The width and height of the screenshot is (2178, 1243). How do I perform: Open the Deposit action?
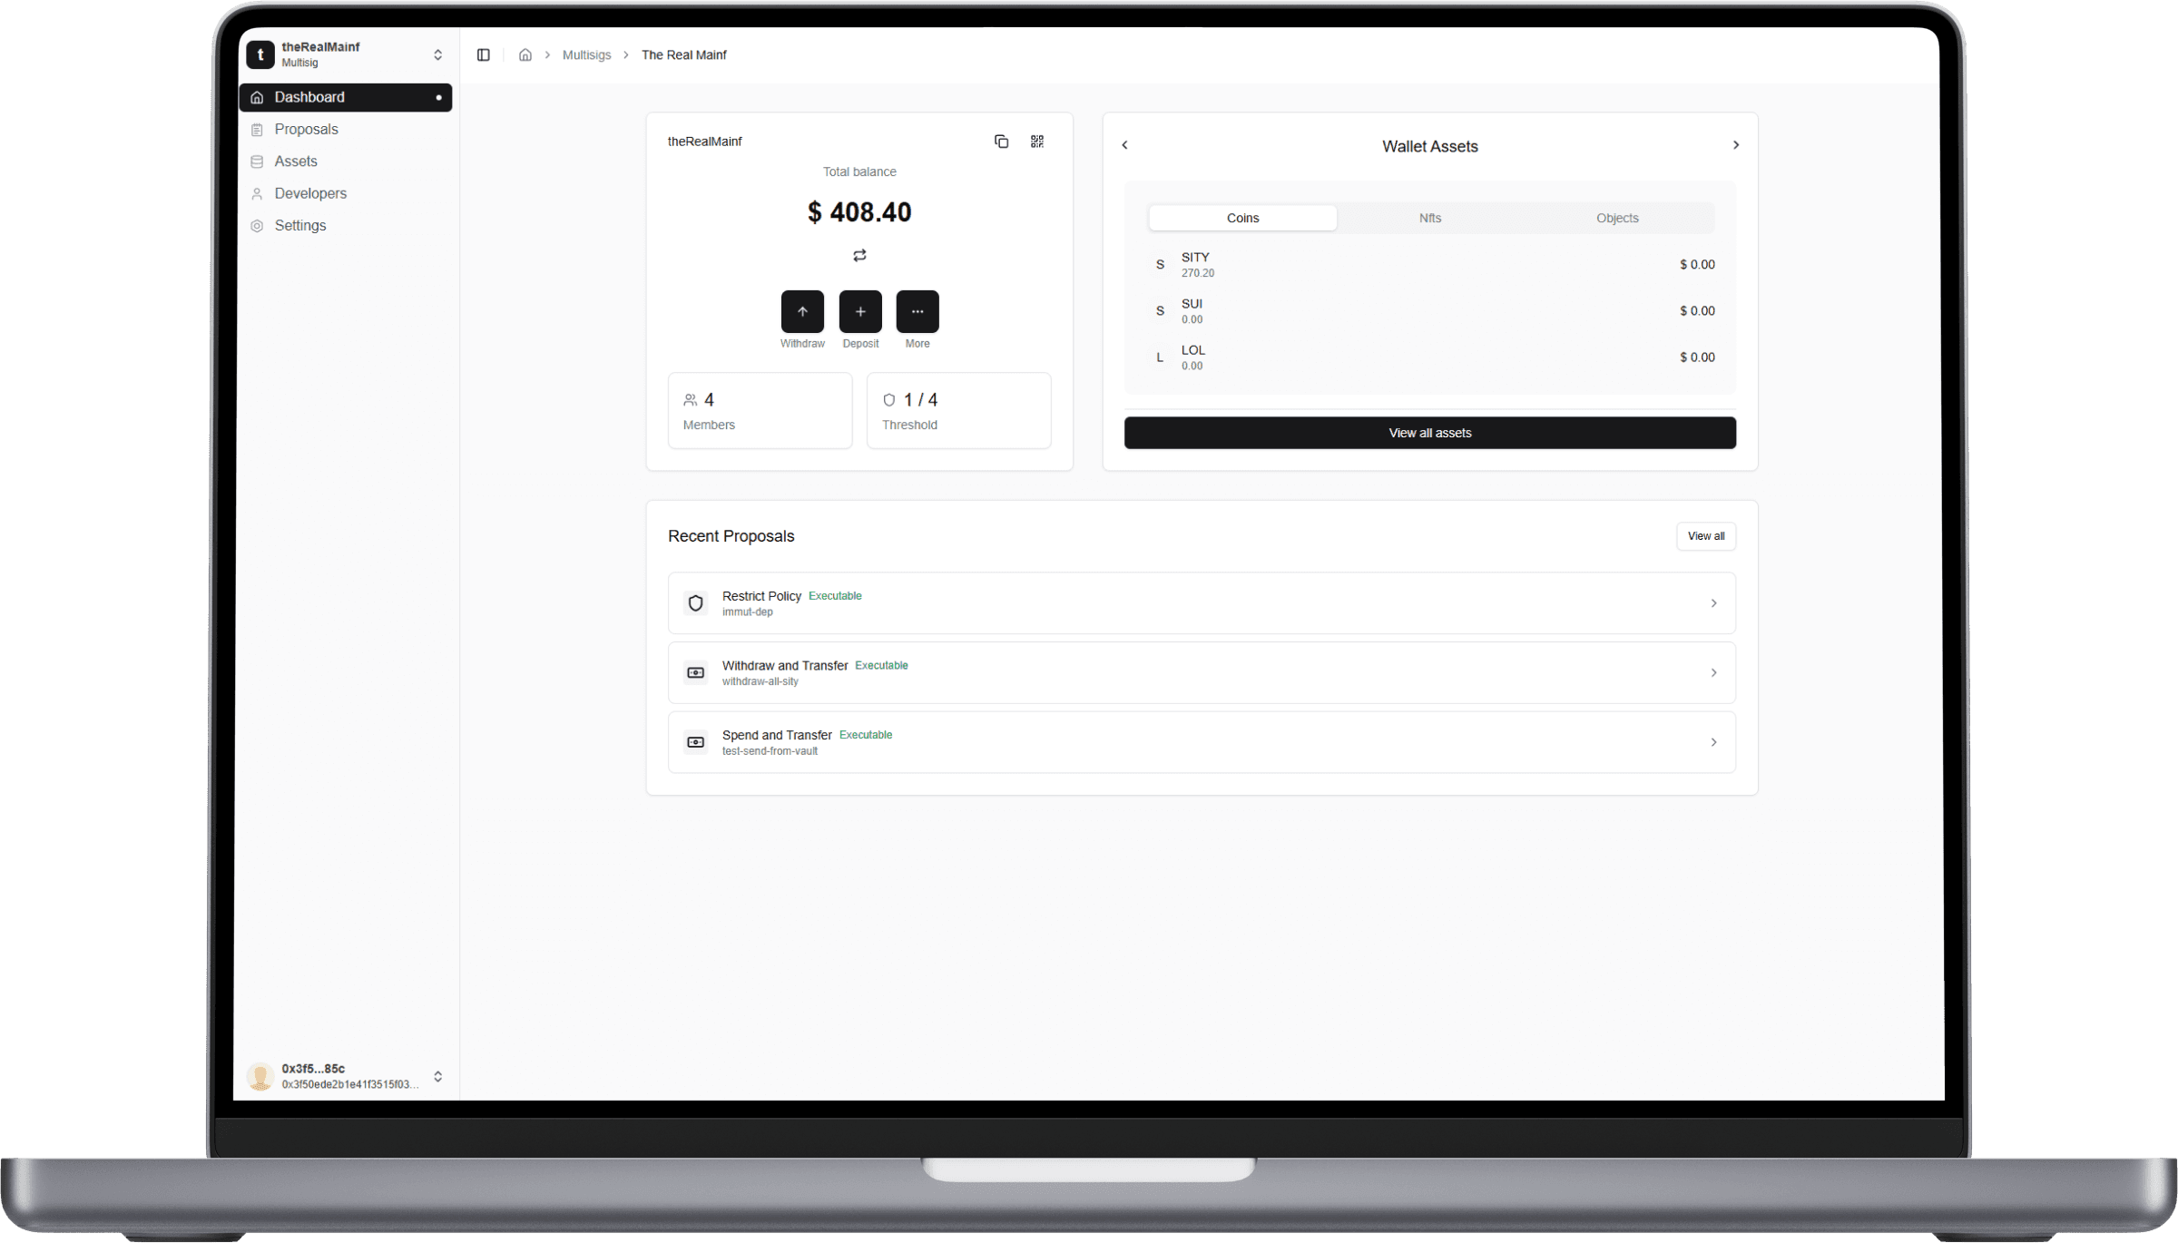859,311
